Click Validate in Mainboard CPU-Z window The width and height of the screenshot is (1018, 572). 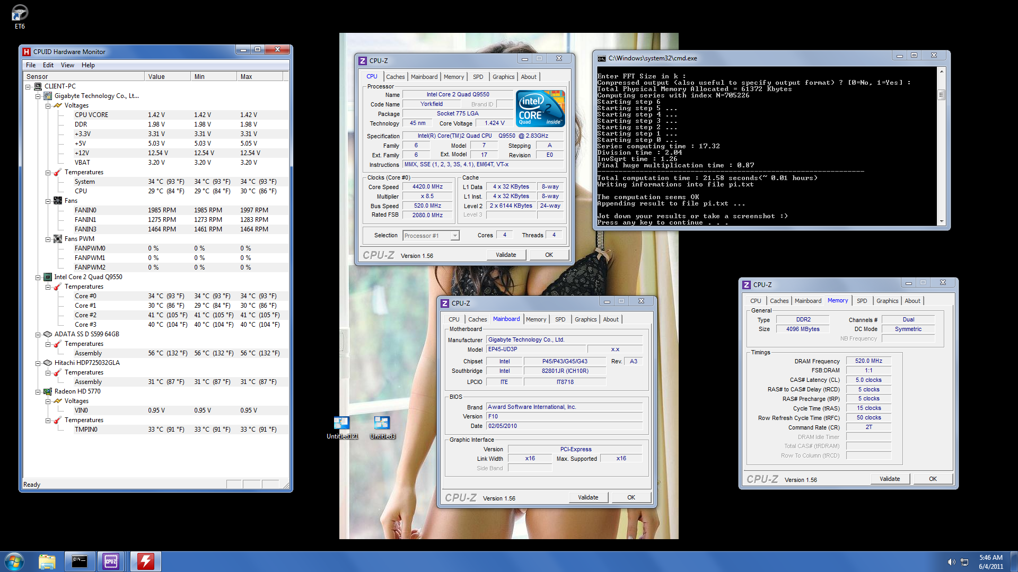pyautogui.click(x=588, y=497)
